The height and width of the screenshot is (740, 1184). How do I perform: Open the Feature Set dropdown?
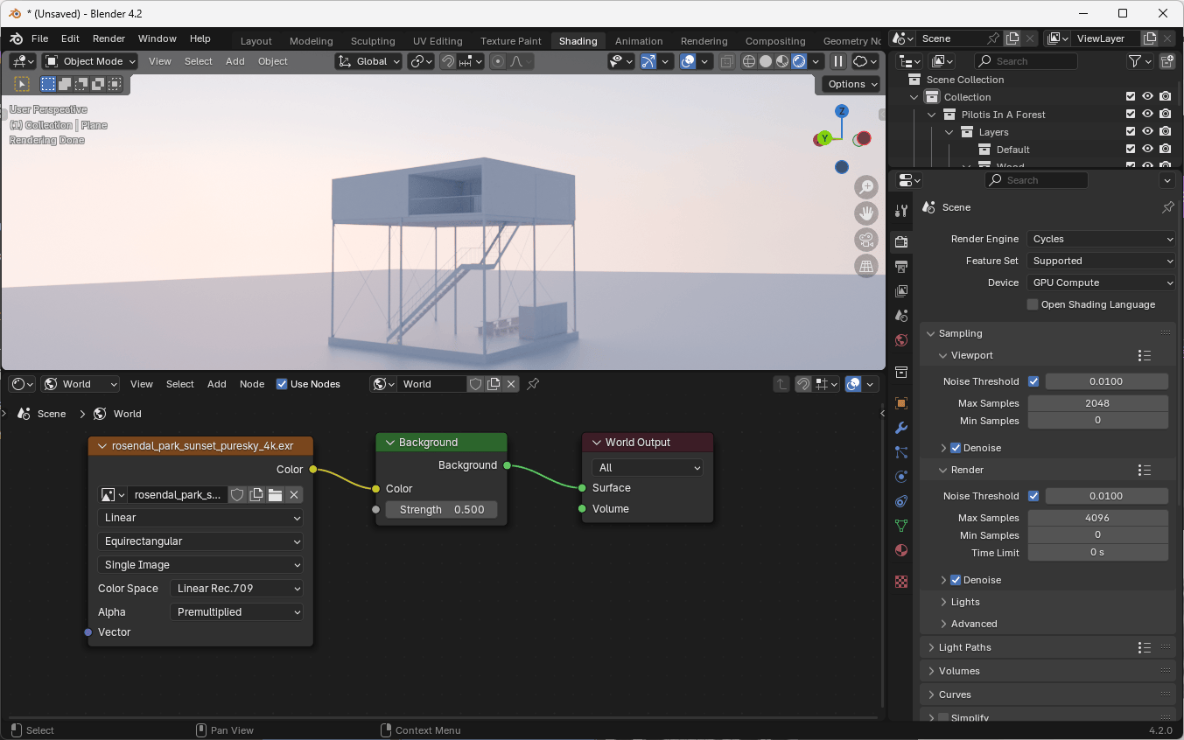click(1102, 261)
